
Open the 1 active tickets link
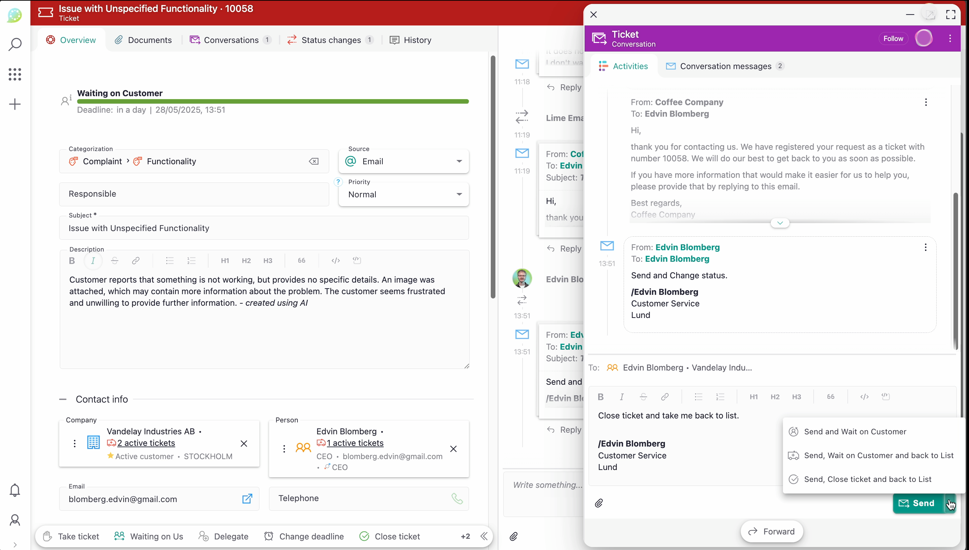pos(355,443)
